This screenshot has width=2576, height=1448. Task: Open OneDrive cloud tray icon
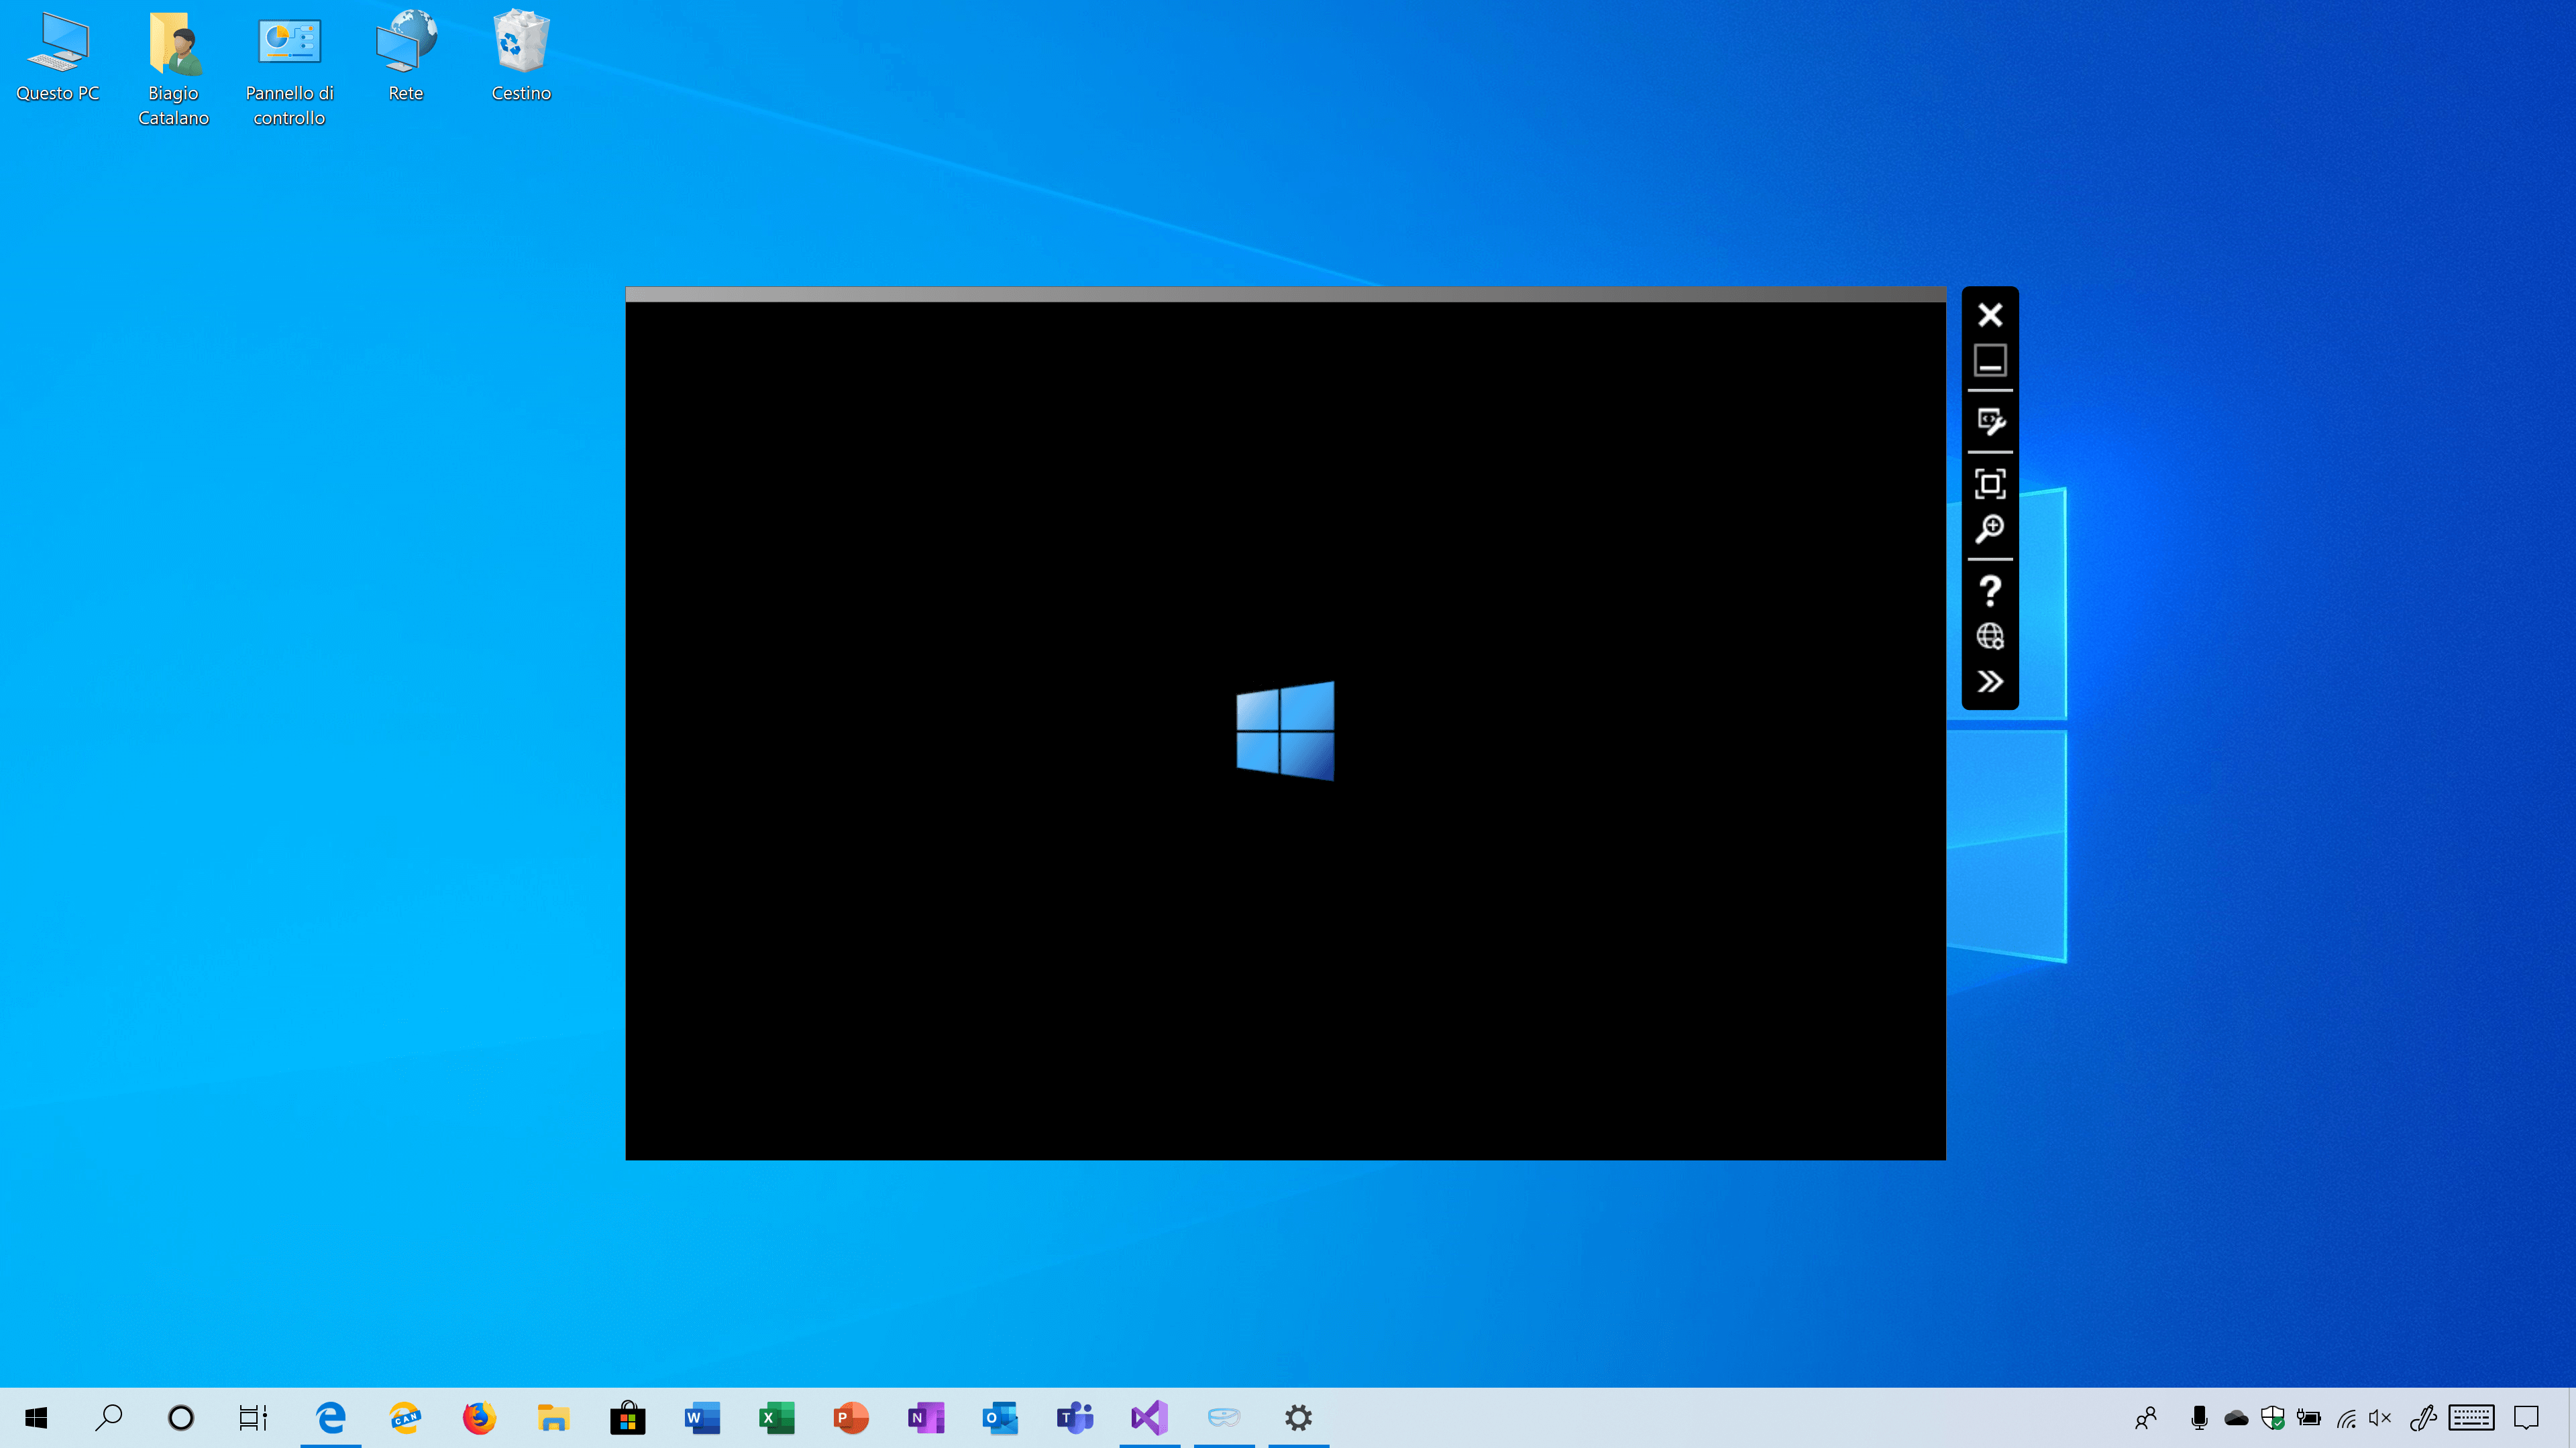point(2237,1417)
